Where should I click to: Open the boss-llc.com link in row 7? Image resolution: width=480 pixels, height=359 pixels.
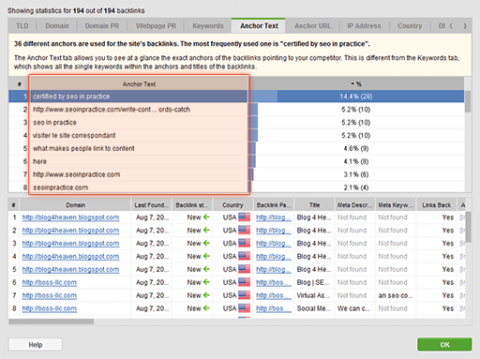coord(50,295)
